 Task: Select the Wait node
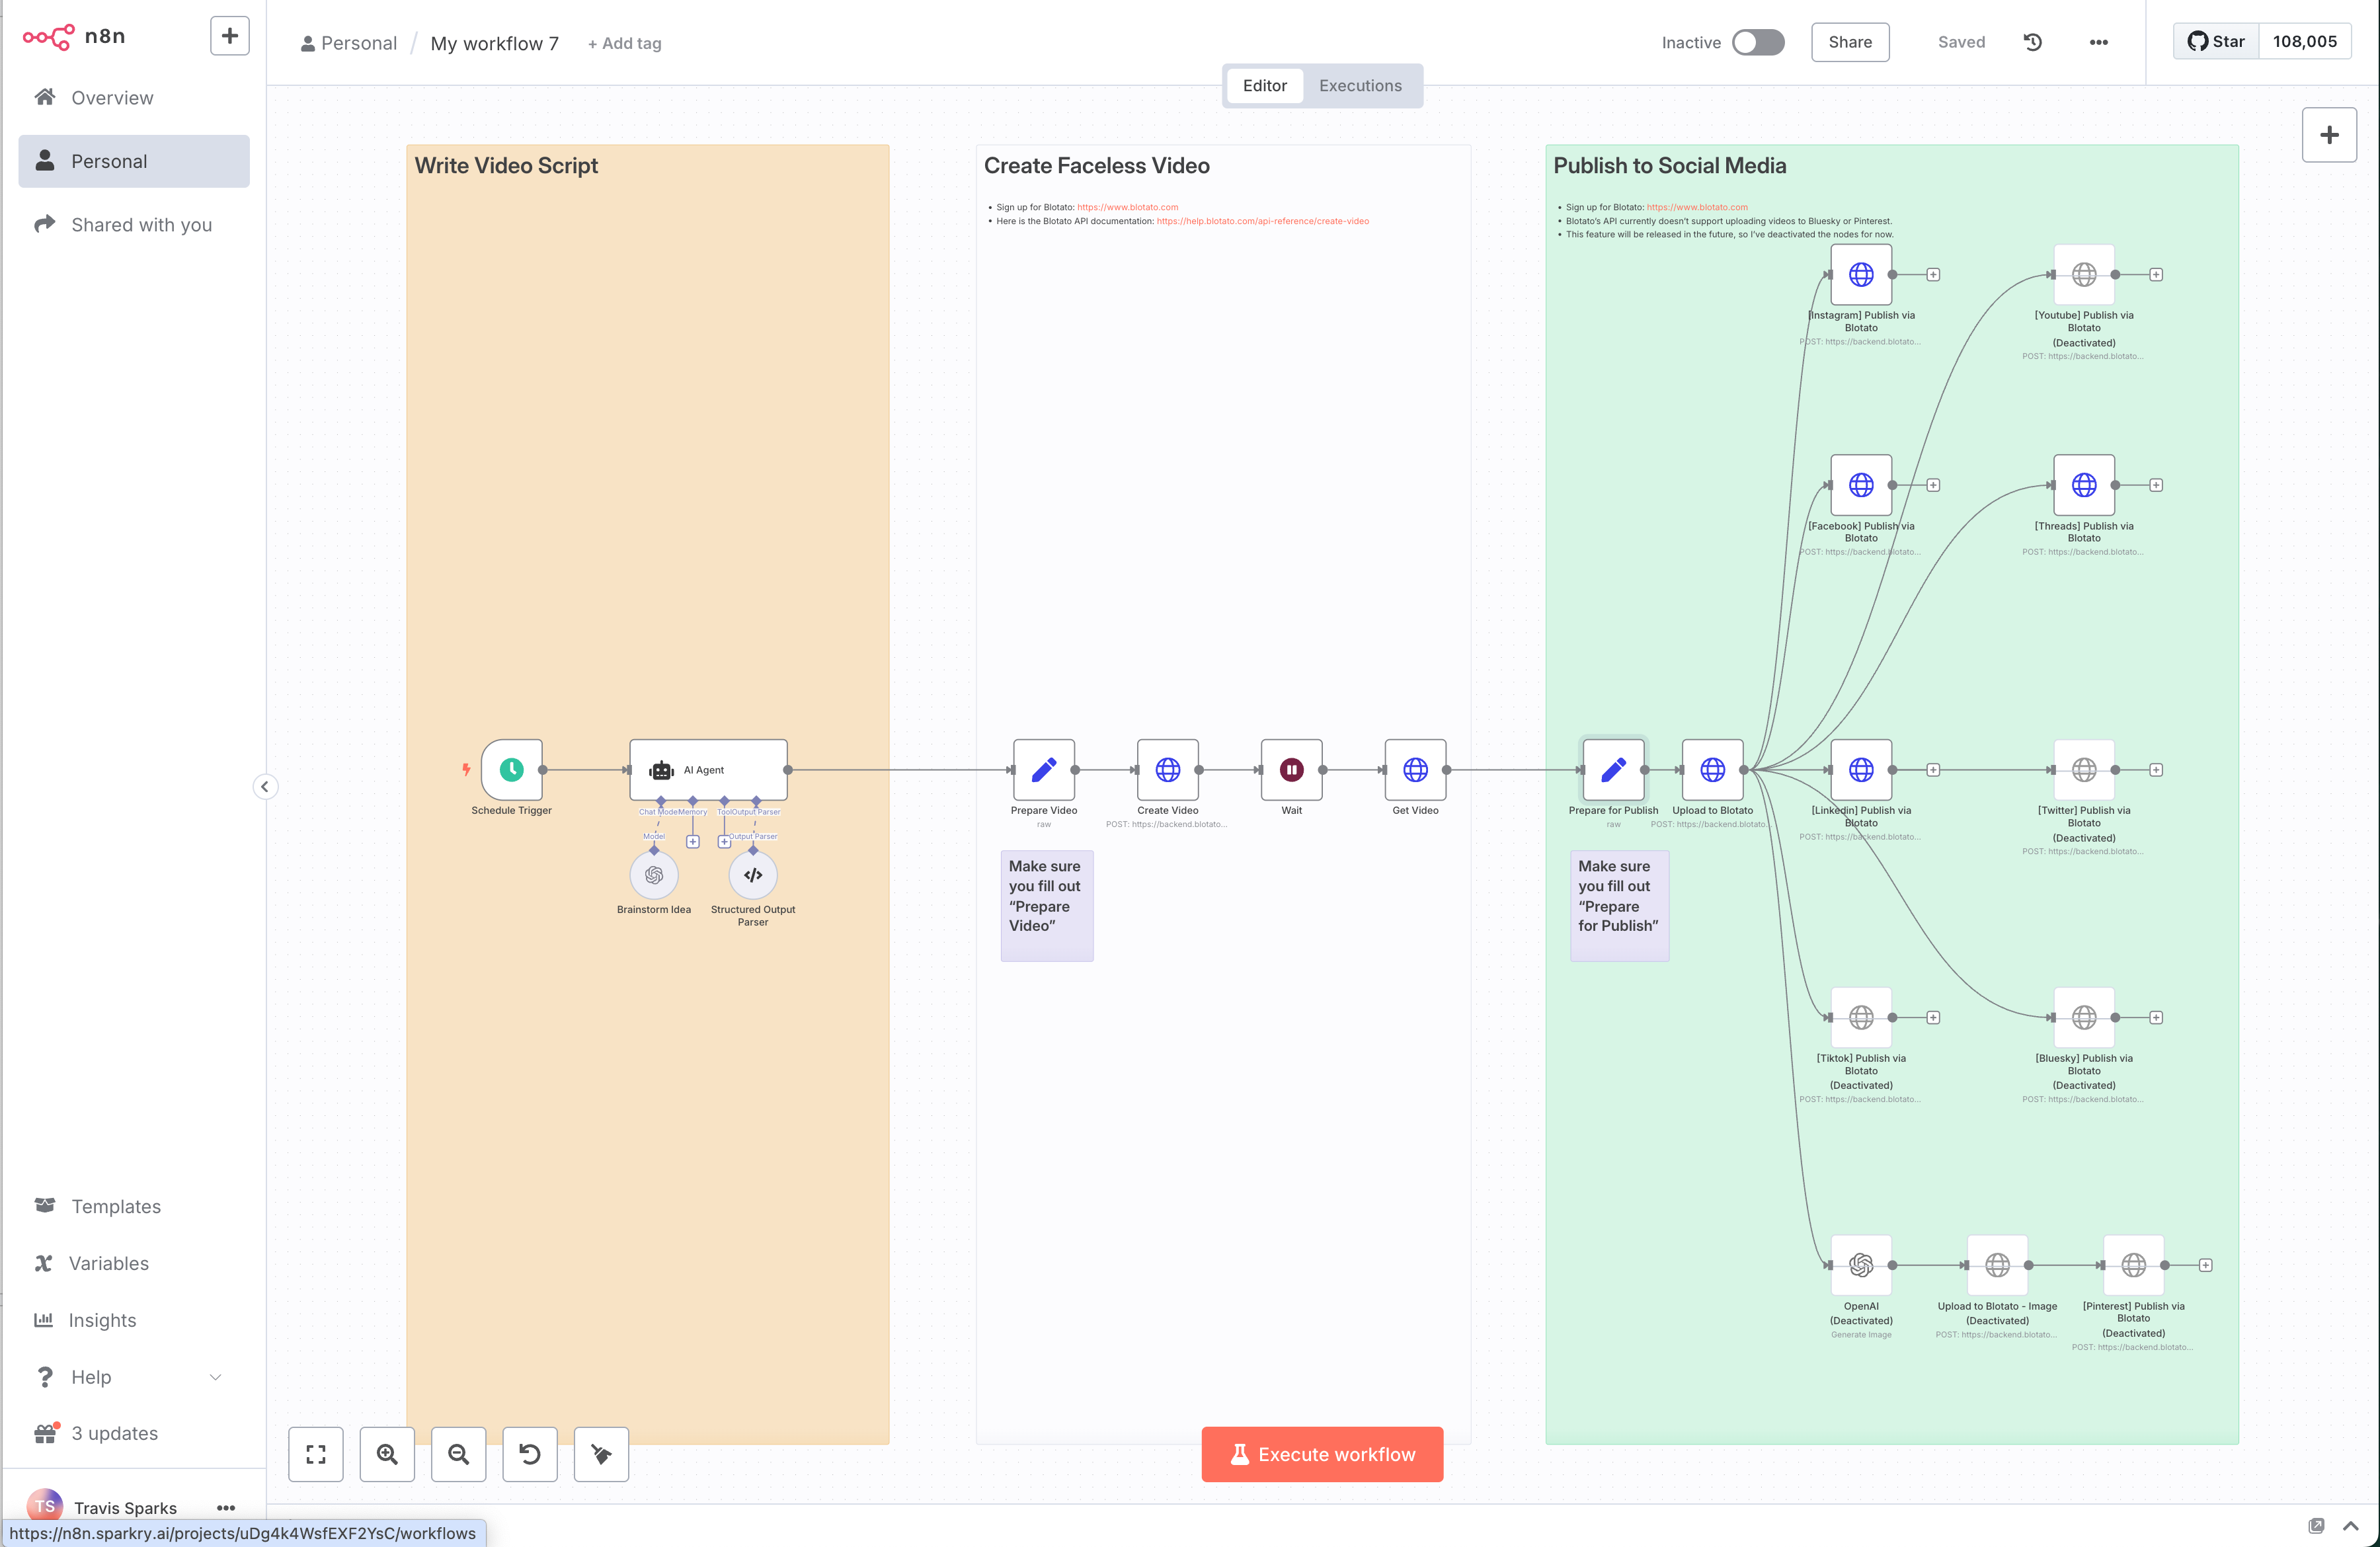point(1292,769)
